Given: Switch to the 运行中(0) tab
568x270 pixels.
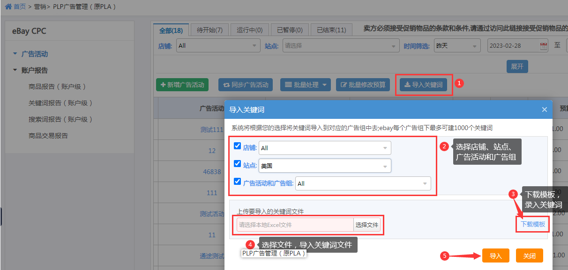Looking at the screenshot, I should tap(249, 30).
